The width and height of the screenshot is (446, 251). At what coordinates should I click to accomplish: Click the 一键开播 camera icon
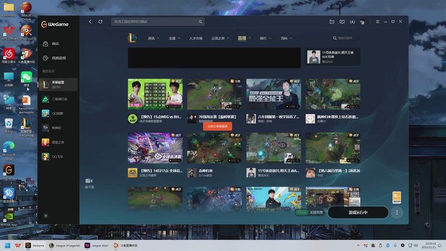(x=89, y=181)
